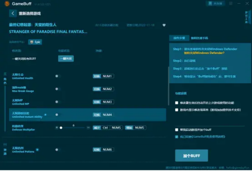
Task: Enable in-game modifier menu display checkbox
Action: (x=177, y=110)
